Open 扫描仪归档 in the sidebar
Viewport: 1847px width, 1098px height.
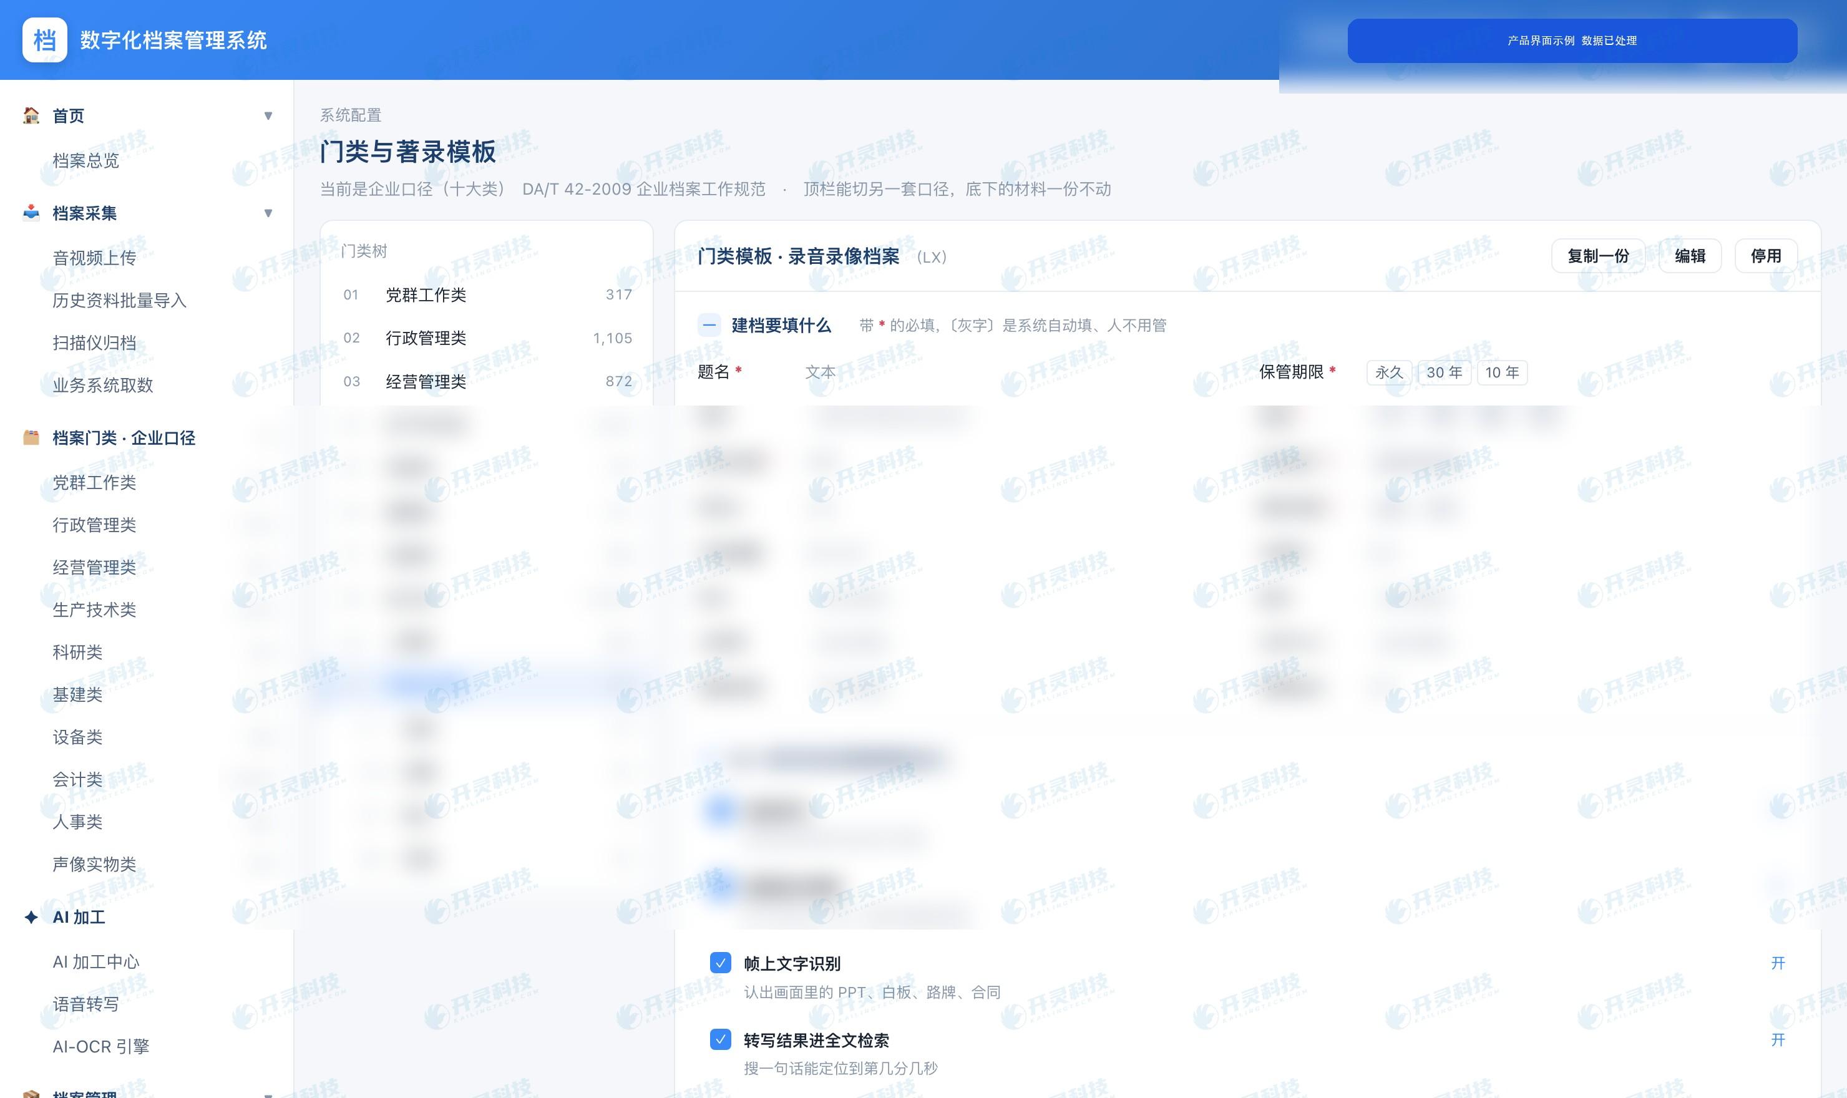pyautogui.click(x=94, y=343)
